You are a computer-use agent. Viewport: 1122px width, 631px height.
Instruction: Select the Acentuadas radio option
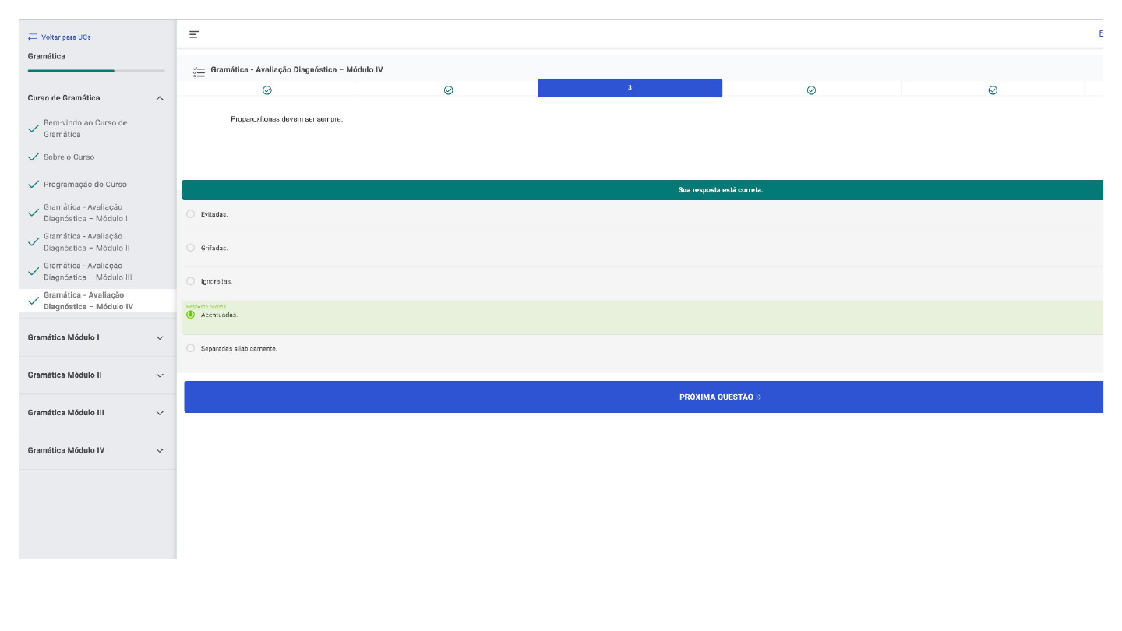pyautogui.click(x=191, y=315)
